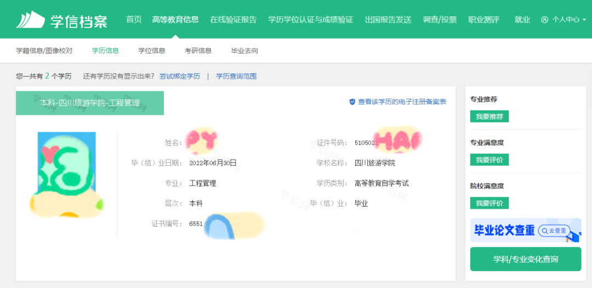Click the 层次 value 本科
This screenshot has width=592, height=288.
coord(196,204)
